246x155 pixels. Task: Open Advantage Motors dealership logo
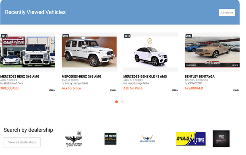pyautogui.click(x=191, y=138)
